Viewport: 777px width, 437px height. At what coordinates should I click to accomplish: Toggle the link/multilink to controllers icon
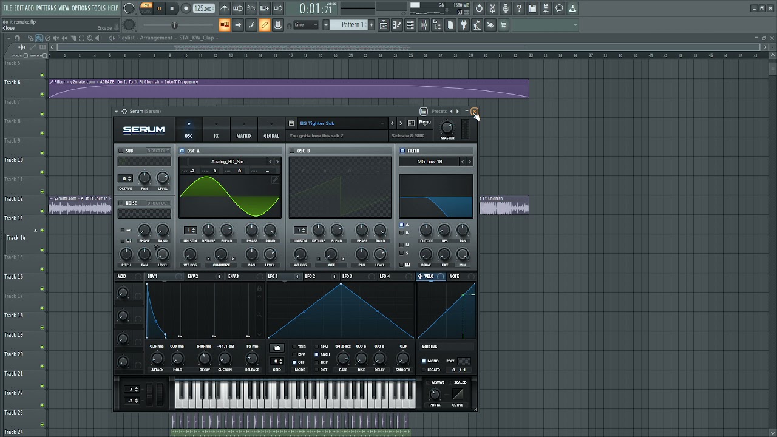265,25
